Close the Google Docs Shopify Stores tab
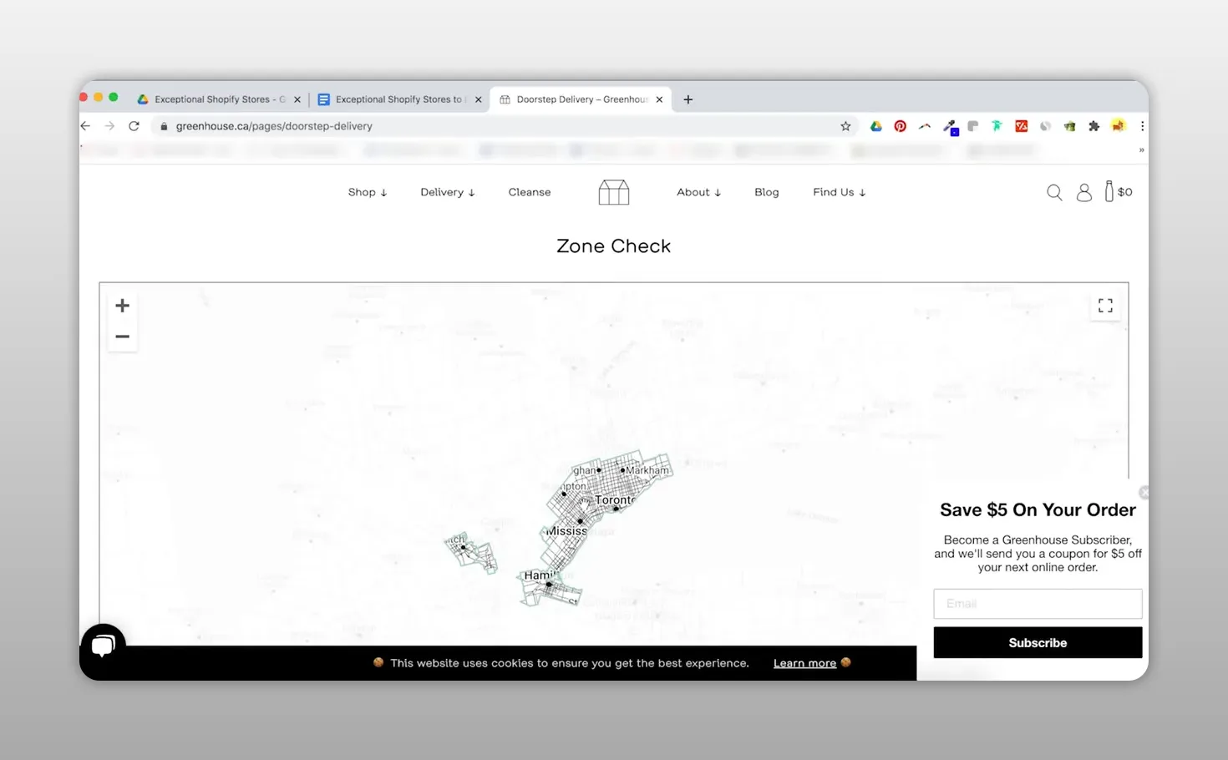Viewport: 1228px width, 760px height. [x=478, y=99]
